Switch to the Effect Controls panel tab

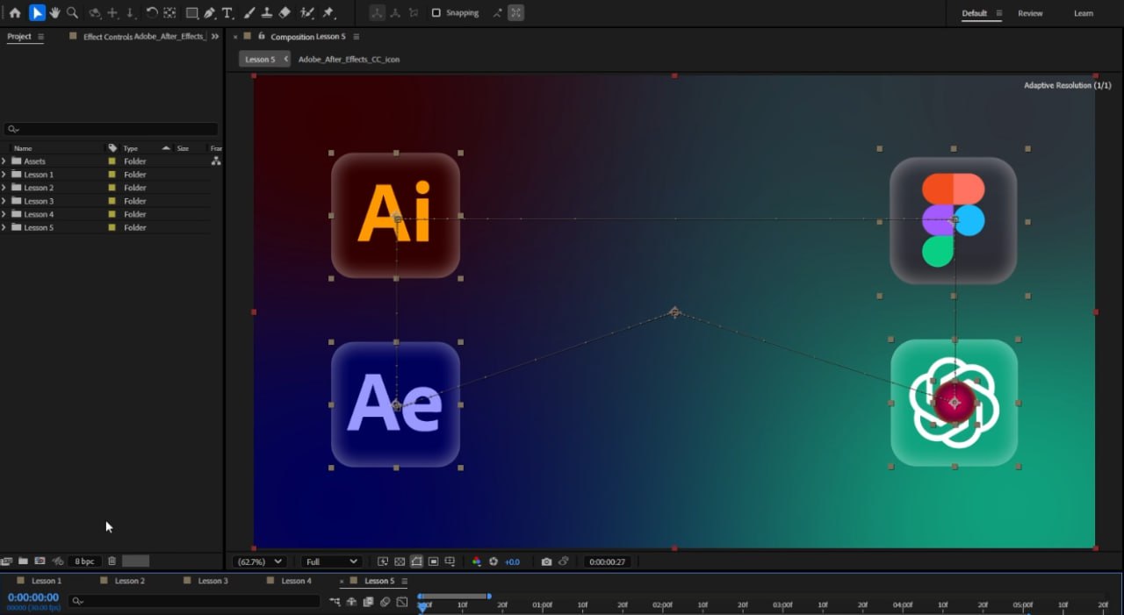click(x=144, y=37)
